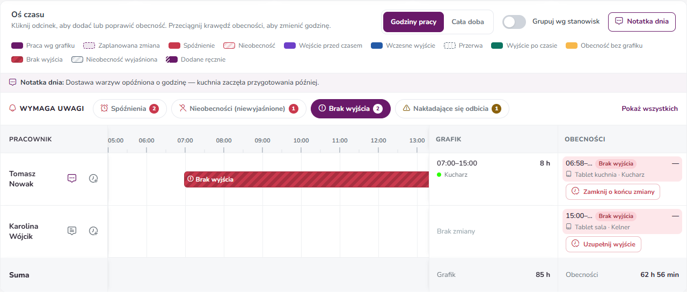Viewport: 687px width, 293px height.
Task: Click Spóźnienie legend swatch
Action: (x=174, y=46)
